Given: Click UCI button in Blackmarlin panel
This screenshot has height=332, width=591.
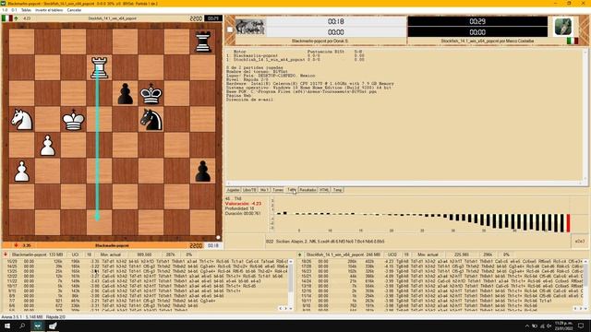Looking at the screenshot, I should coord(75,255).
